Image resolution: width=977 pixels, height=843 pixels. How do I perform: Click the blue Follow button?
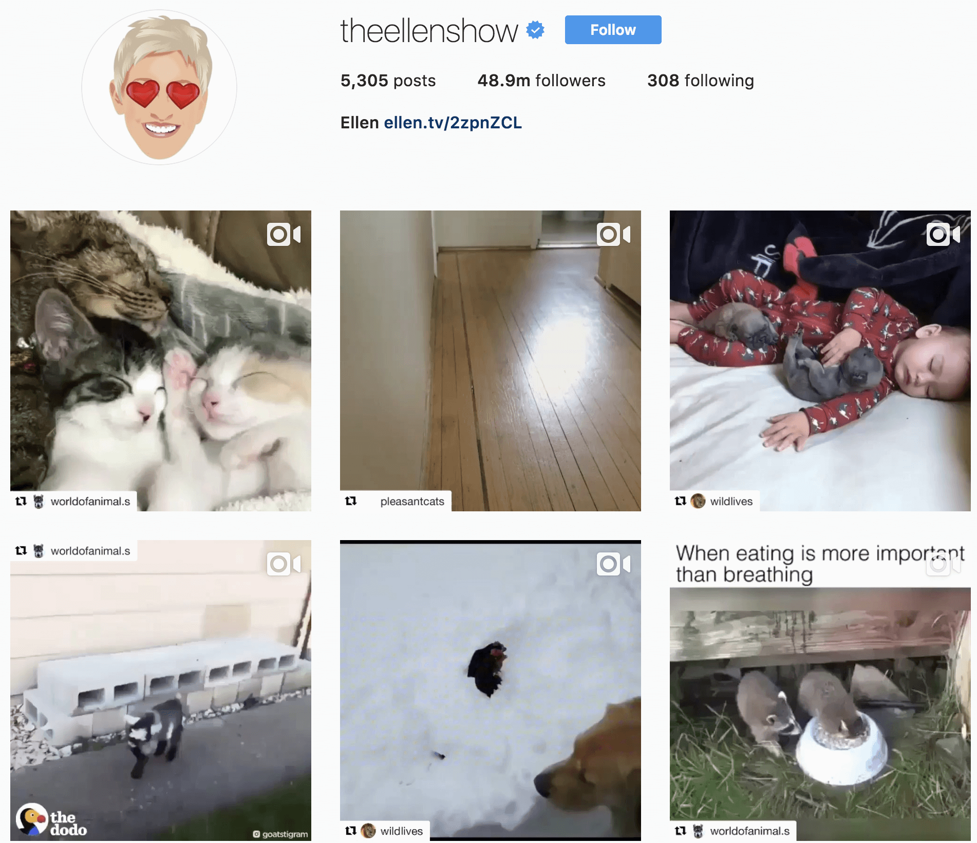[613, 30]
